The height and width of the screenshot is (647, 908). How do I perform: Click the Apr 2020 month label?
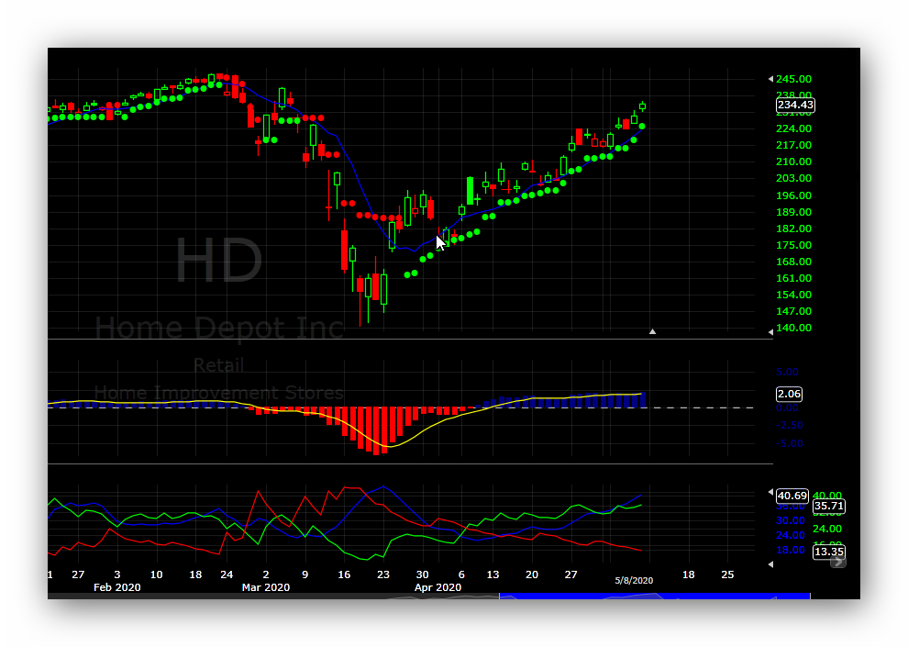(437, 587)
